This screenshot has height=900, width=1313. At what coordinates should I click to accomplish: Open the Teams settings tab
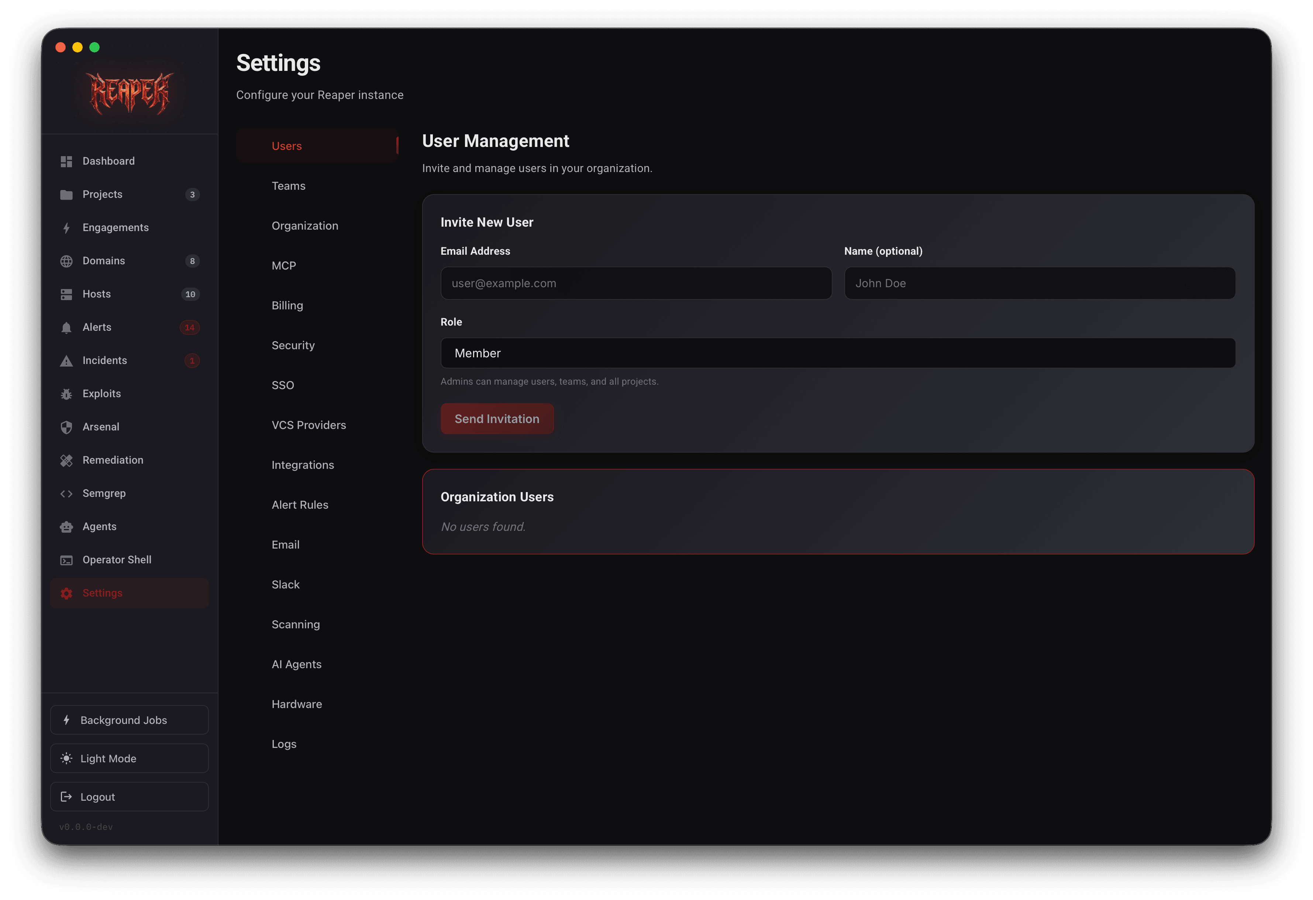tap(317, 186)
